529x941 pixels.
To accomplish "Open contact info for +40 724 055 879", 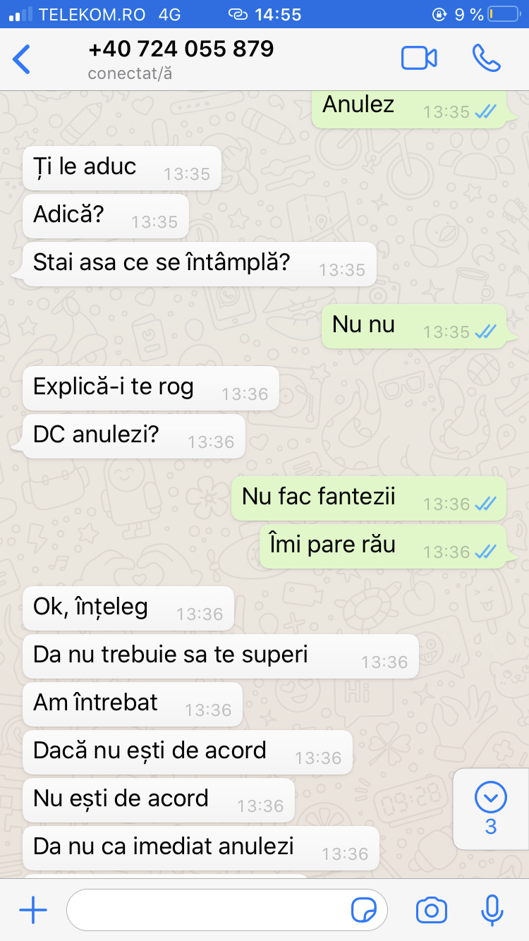I will pyautogui.click(x=181, y=49).
